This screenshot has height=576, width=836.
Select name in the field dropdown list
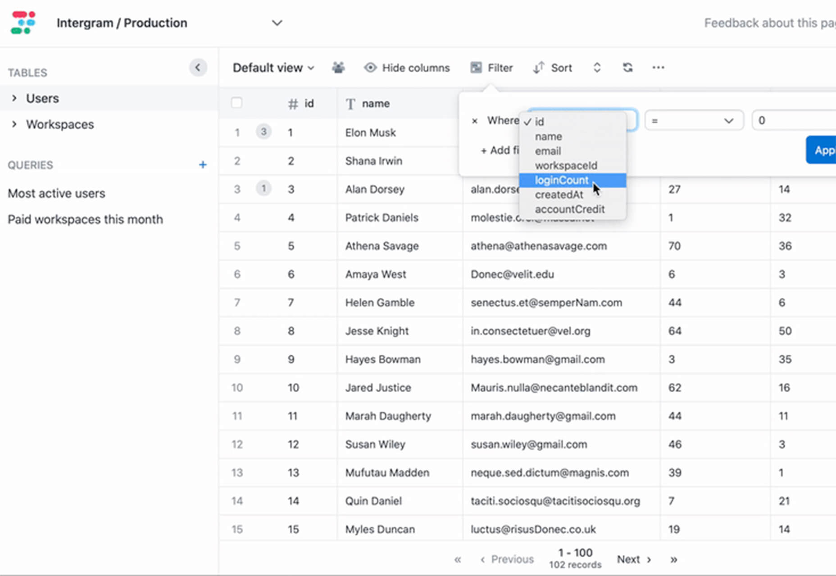[x=572, y=136]
